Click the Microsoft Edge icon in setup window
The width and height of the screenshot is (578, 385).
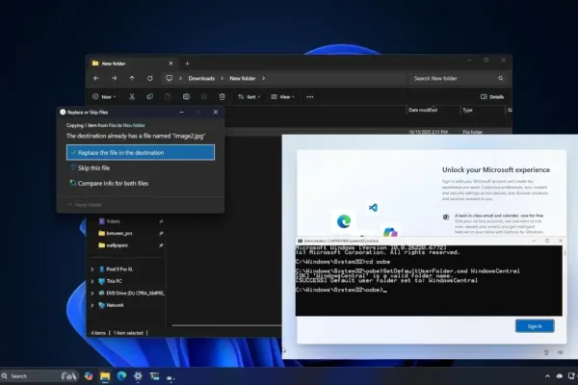click(343, 220)
